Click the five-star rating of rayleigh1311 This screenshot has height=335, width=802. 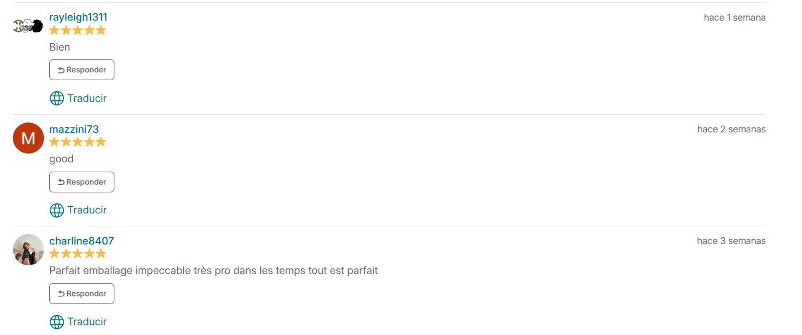[x=78, y=30]
